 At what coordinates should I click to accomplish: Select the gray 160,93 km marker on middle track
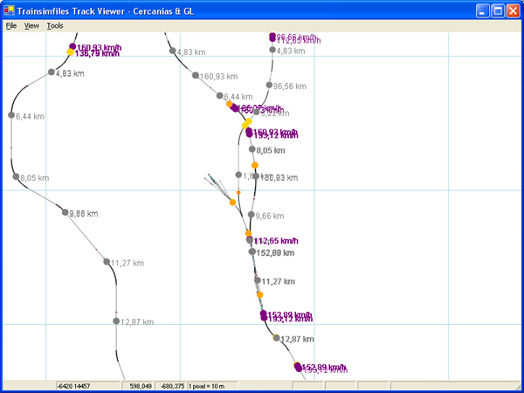tap(196, 76)
